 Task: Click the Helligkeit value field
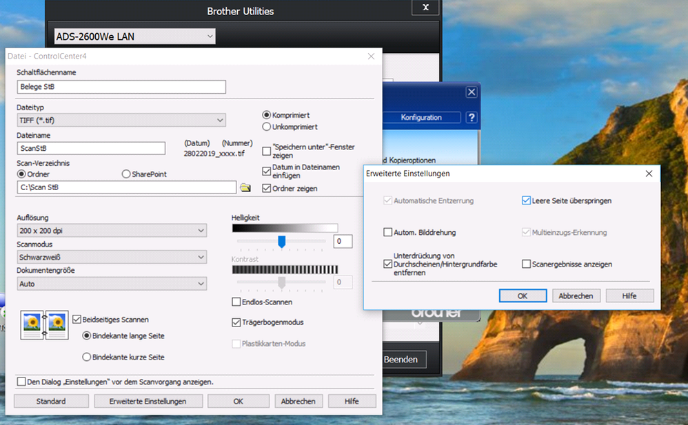pos(343,241)
